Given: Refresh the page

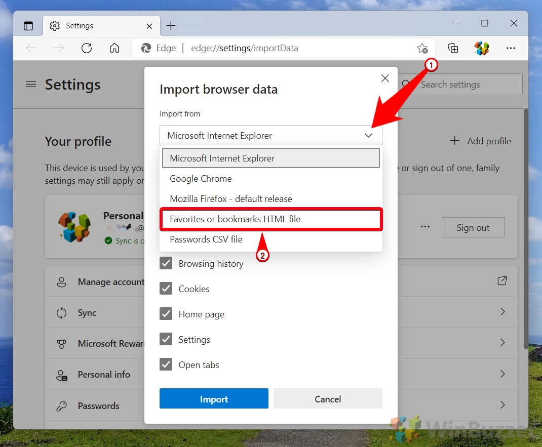Looking at the screenshot, I should click(x=87, y=48).
